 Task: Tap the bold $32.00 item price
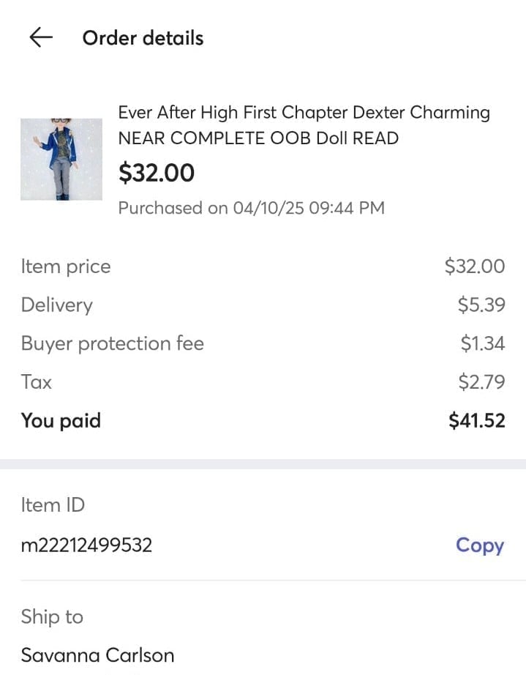point(157,173)
